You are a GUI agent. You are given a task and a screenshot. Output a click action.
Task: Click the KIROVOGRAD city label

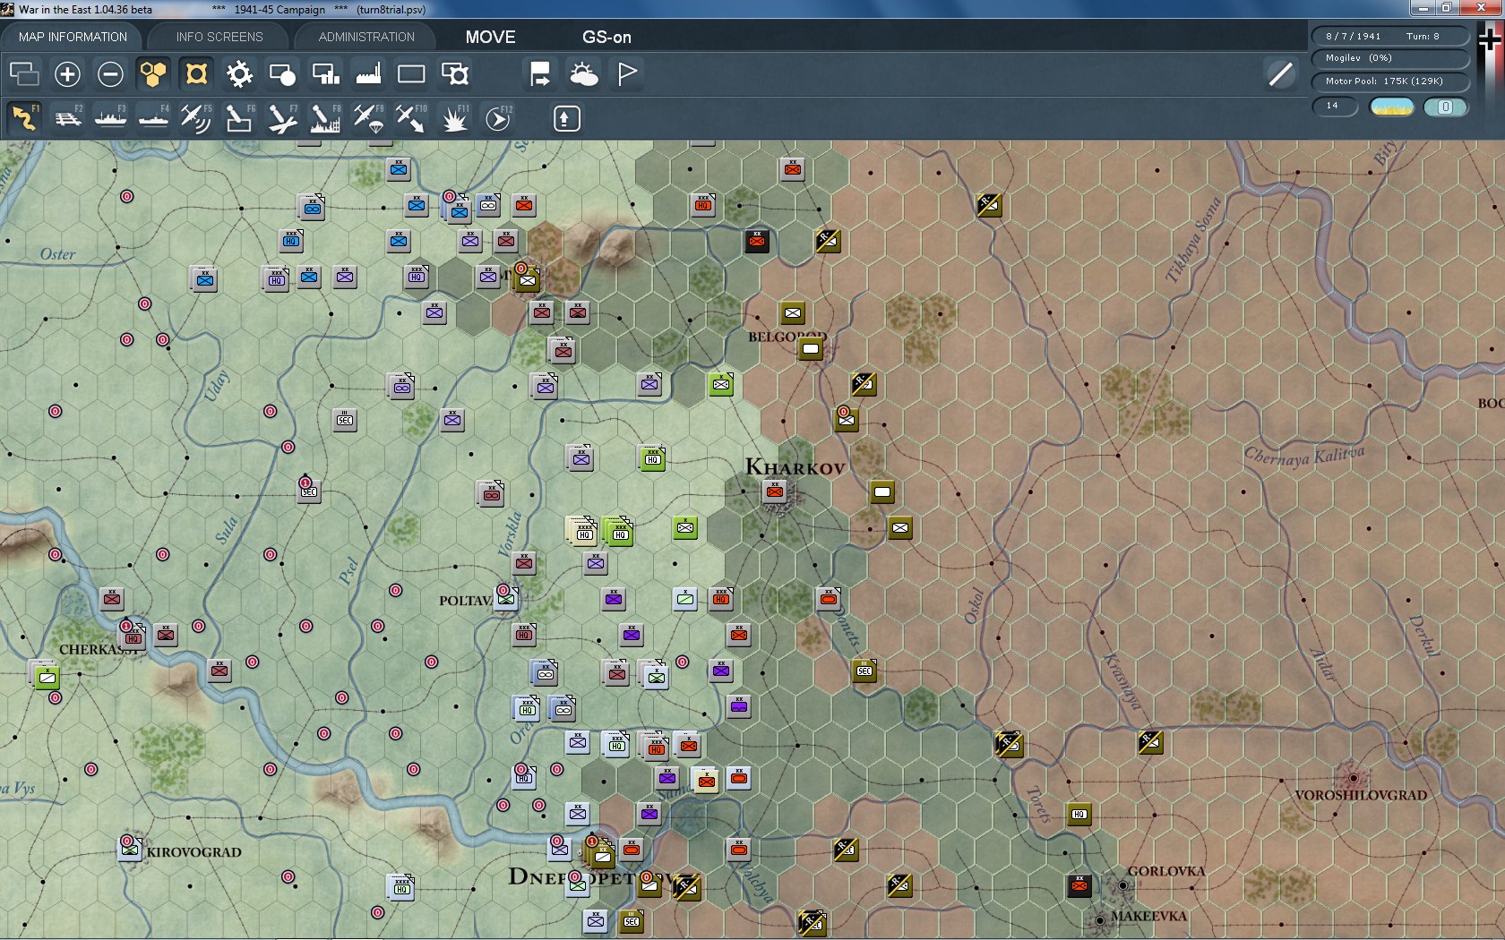pos(194,852)
